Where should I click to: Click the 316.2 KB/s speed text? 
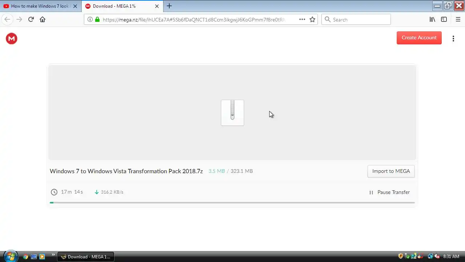pos(112,192)
